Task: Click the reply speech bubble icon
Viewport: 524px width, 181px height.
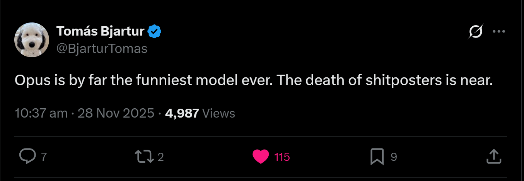Action: [27, 156]
